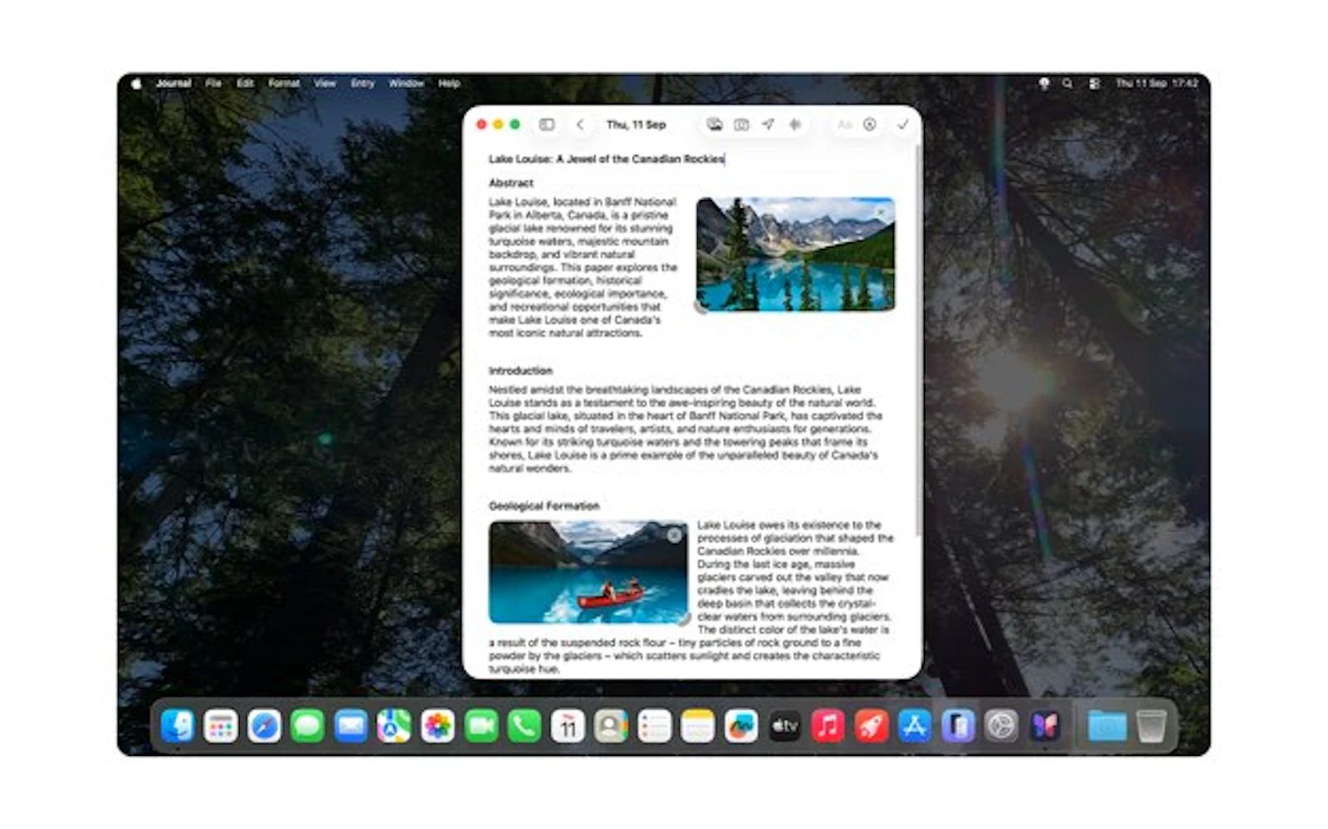Open System Settings from the Dock
The width and height of the screenshot is (1328, 829).
pos(1001,726)
